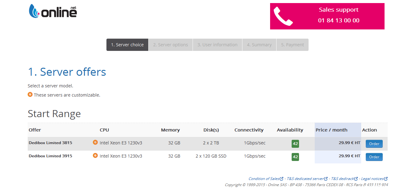Image resolution: width=415 pixels, height=191 pixels.
Task: Select the 'Dedibox Limited 3915' offer name
Action: coord(50,156)
